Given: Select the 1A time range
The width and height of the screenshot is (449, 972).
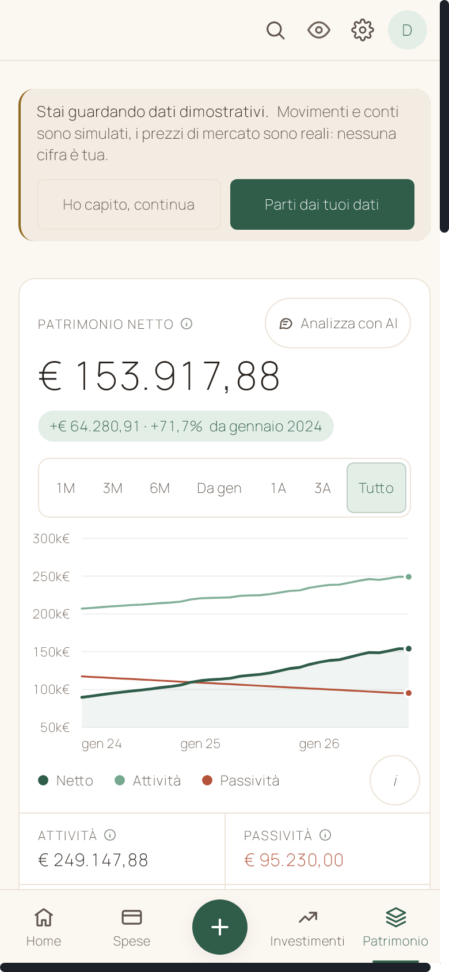Looking at the screenshot, I should [x=278, y=488].
